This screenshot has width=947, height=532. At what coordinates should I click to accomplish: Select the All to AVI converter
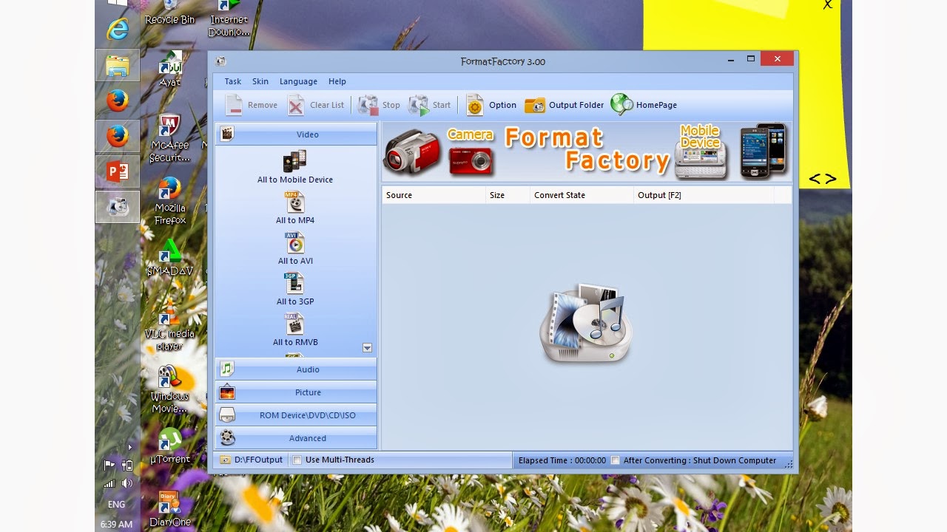[294, 248]
